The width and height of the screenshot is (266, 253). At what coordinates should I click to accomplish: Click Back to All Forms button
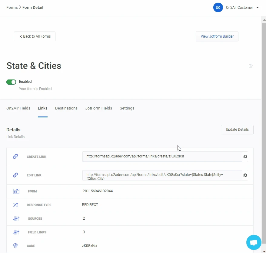click(x=35, y=36)
